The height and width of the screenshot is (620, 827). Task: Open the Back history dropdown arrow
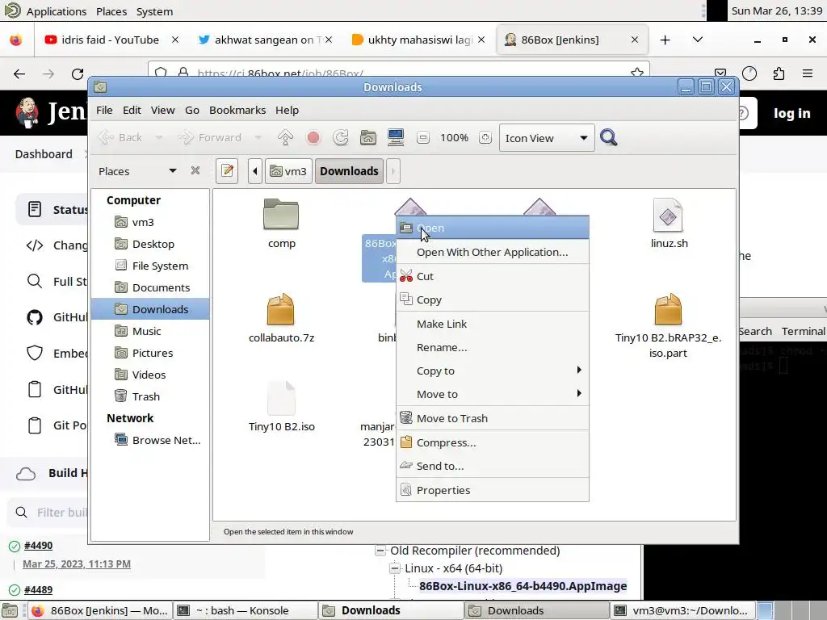point(159,137)
